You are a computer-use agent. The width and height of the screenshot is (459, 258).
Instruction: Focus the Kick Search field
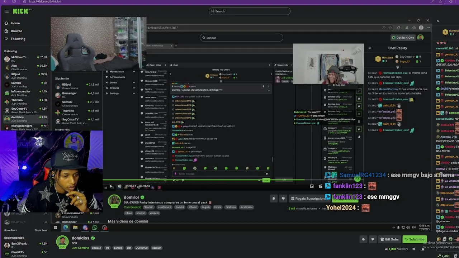click(x=250, y=11)
